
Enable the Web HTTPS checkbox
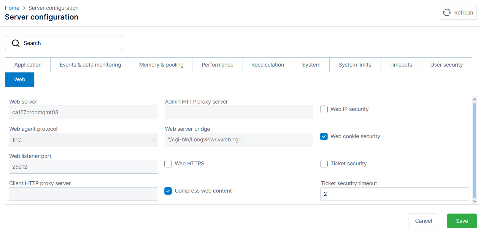[168, 164]
